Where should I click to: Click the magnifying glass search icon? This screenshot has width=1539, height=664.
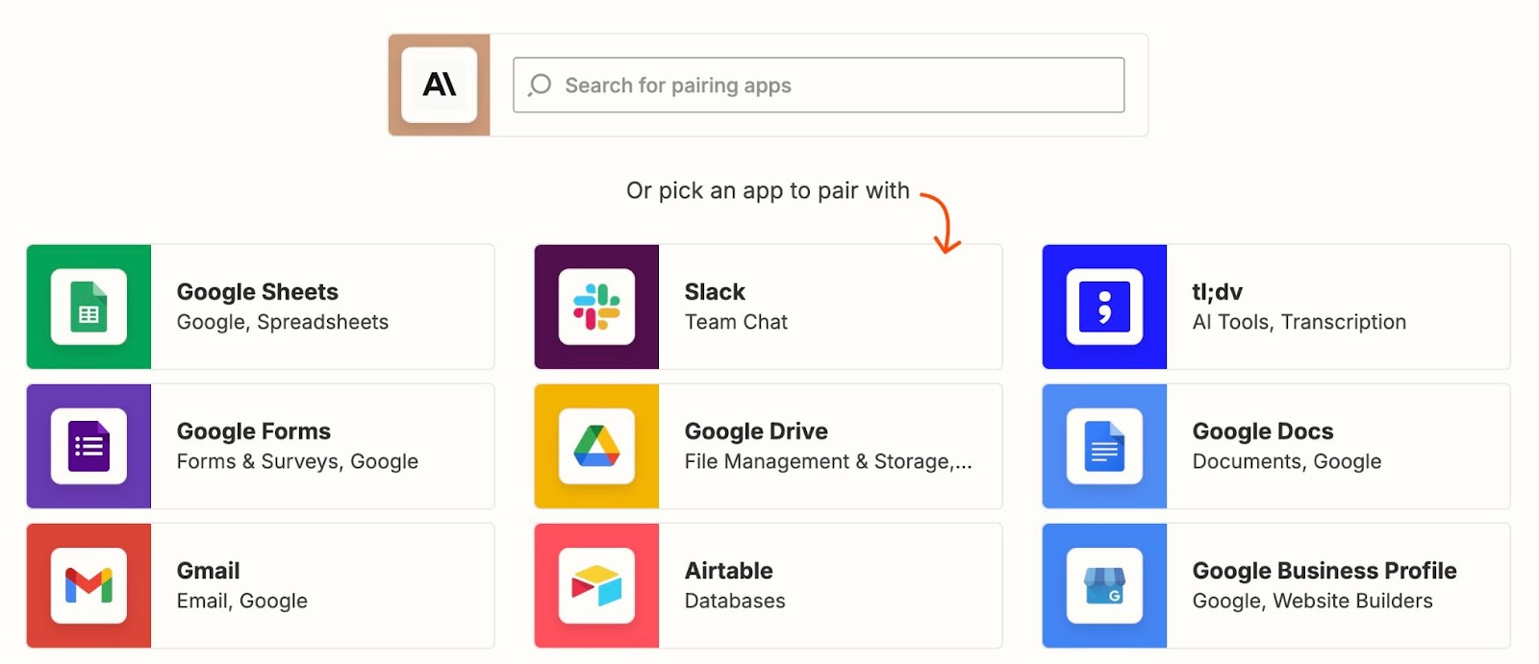[540, 85]
